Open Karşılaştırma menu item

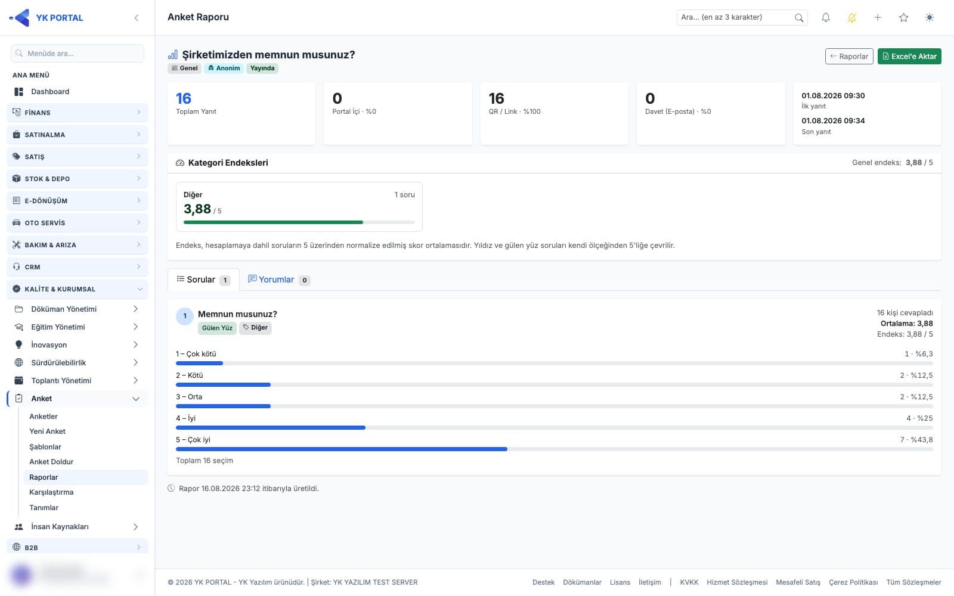[x=85, y=492]
